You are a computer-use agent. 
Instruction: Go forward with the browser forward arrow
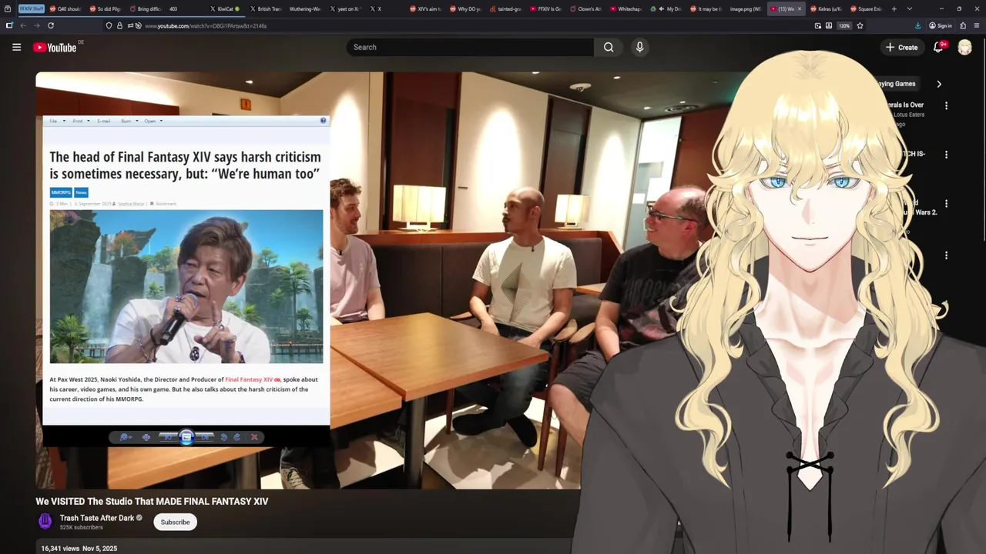click(36, 25)
